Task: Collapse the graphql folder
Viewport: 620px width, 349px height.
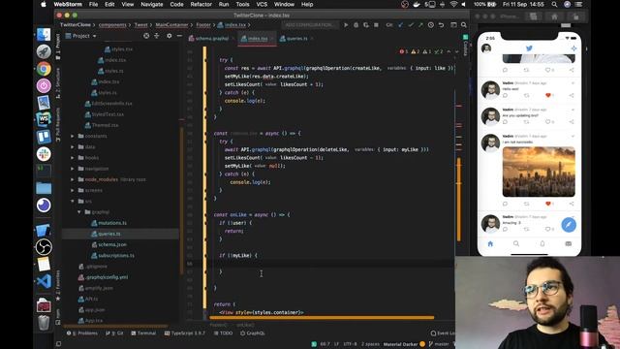Action: click(79, 212)
